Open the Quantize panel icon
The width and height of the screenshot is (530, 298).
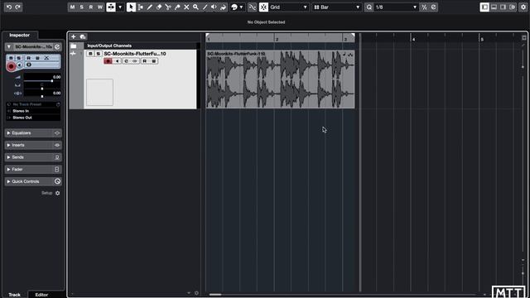coord(433,7)
